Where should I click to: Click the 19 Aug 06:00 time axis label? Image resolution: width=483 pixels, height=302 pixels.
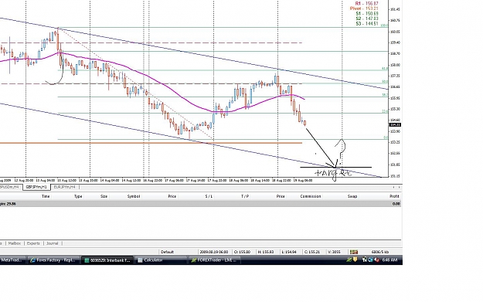coord(303,181)
